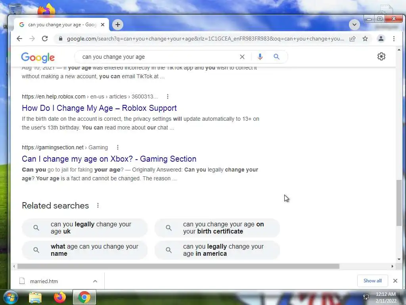Start voice search with the microphone icon

(260, 57)
